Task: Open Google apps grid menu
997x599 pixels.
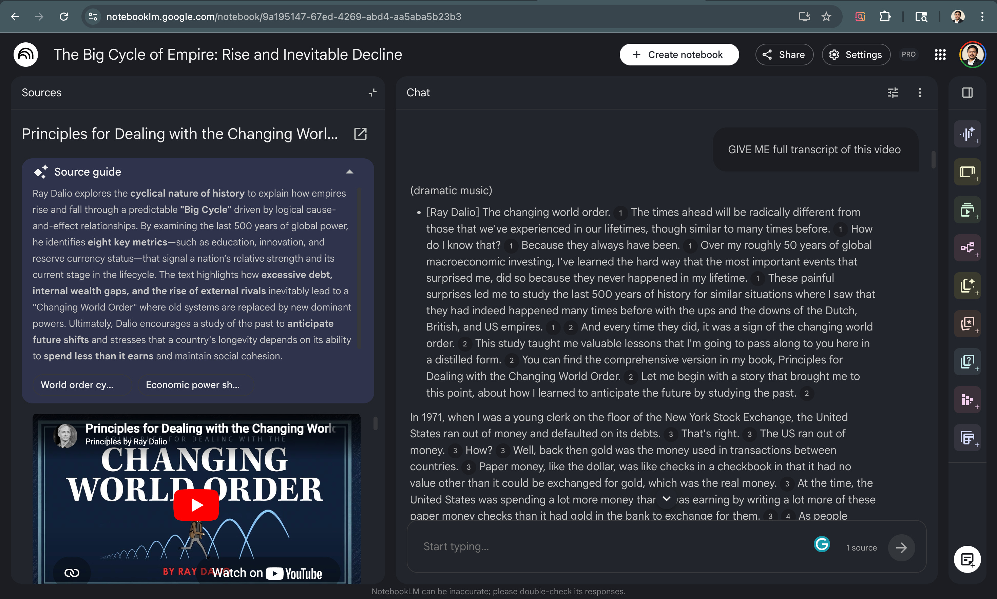Action: coord(940,55)
